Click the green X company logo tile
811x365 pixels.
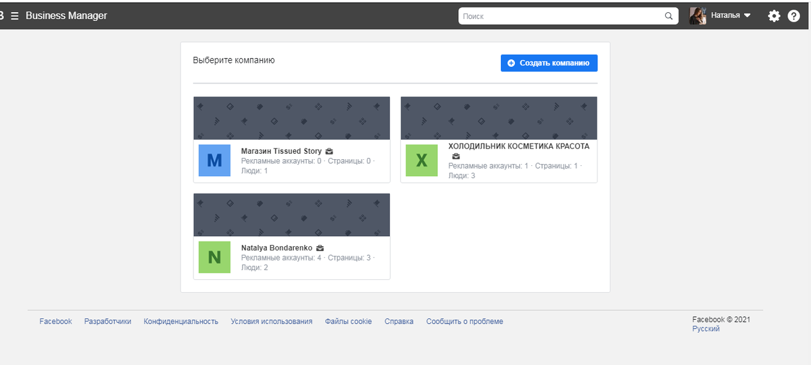(x=422, y=161)
